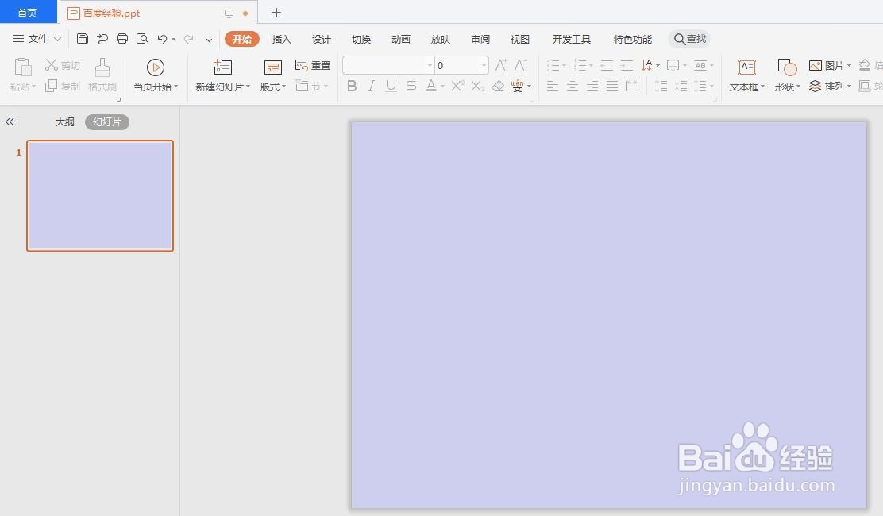The height and width of the screenshot is (516, 883).
Task: Collapse the slide panel with double chevron
Action: tap(10, 121)
